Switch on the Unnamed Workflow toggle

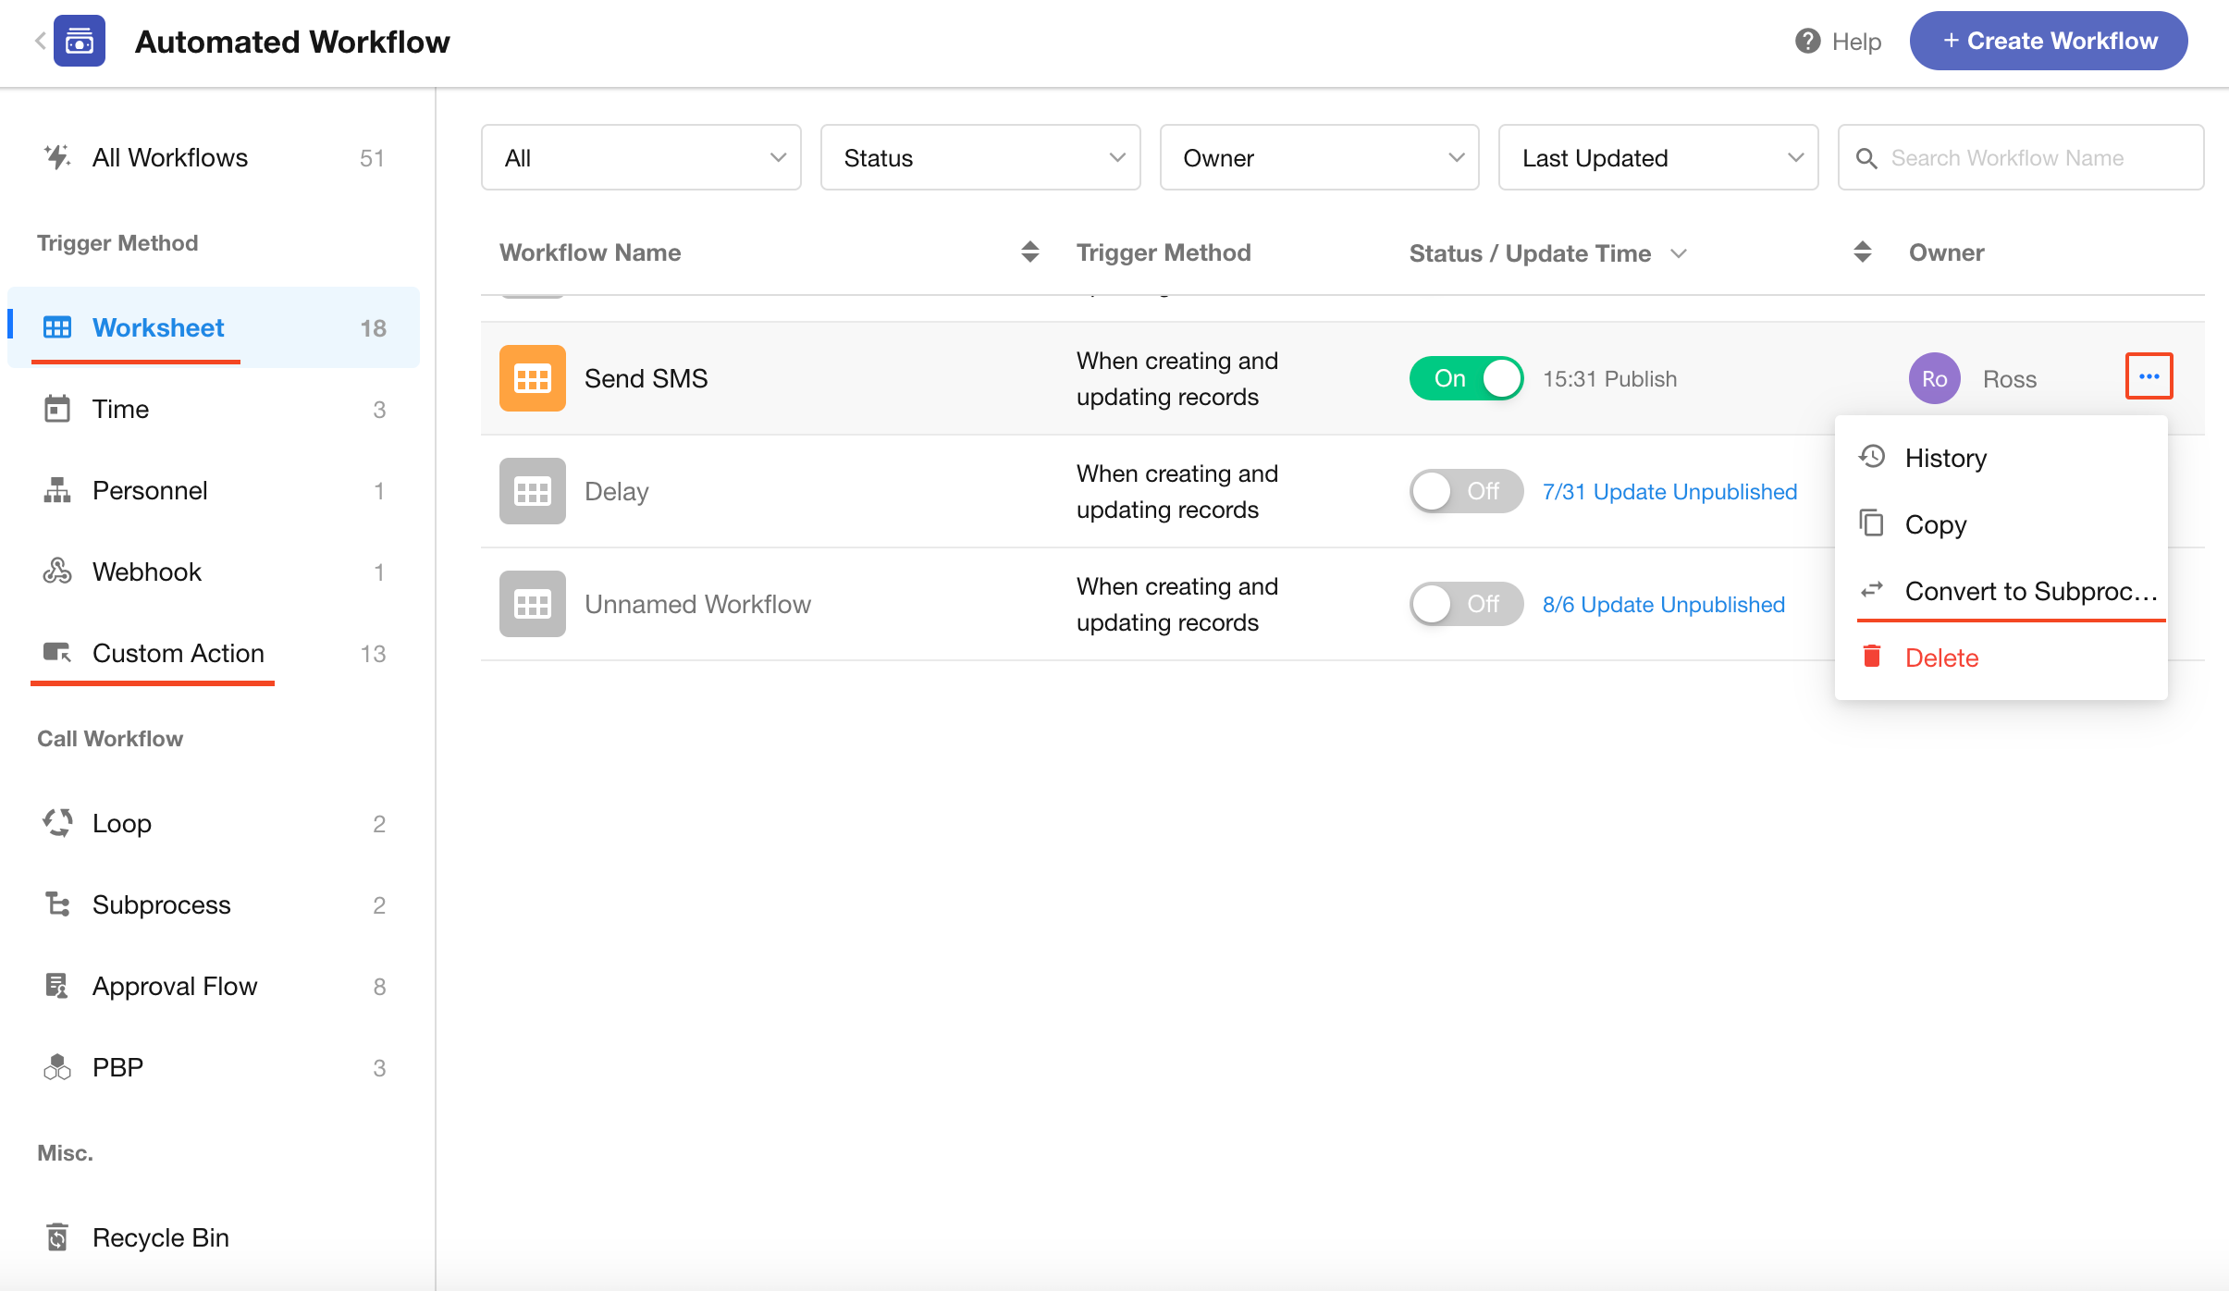(1466, 604)
